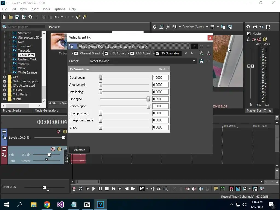Viewport: 280px width, 210px height.
Task: Open Preview (Auto) quality dropdown
Action: pyautogui.click(x=207, y=27)
